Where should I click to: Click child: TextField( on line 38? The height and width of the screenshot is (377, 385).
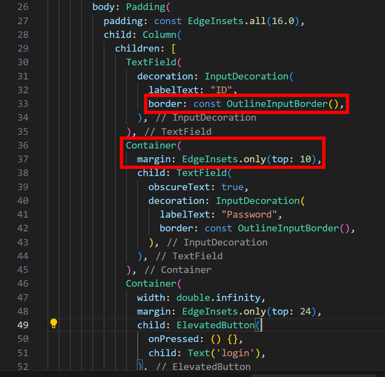pos(184,173)
